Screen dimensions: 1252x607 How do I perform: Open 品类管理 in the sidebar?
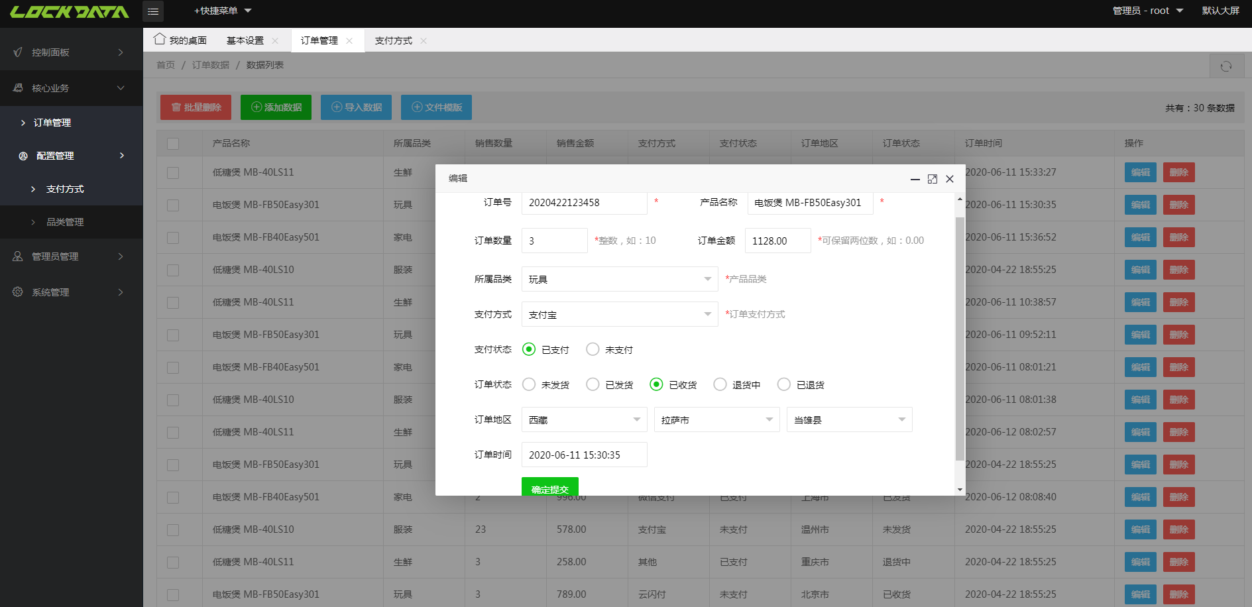[x=71, y=222]
